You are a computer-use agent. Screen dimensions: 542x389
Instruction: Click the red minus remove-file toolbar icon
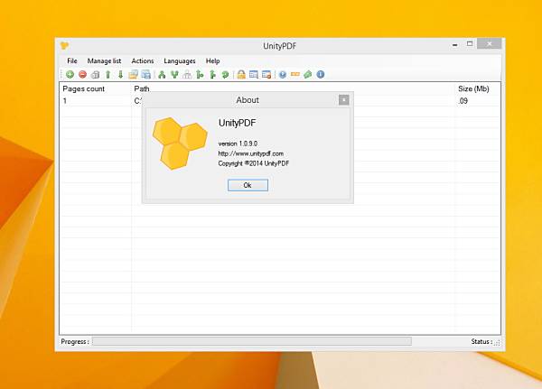click(x=82, y=74)
